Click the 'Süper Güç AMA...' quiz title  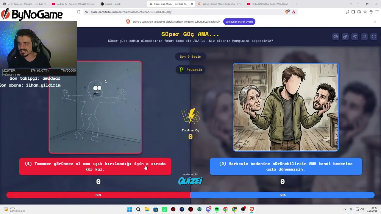point(190,34)
